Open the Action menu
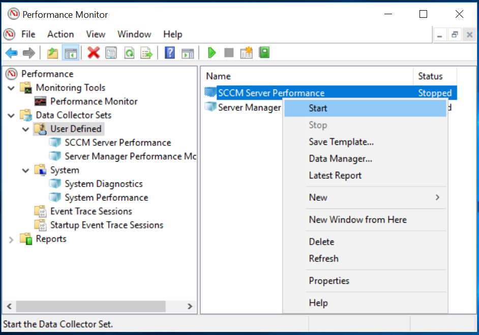 61,34
